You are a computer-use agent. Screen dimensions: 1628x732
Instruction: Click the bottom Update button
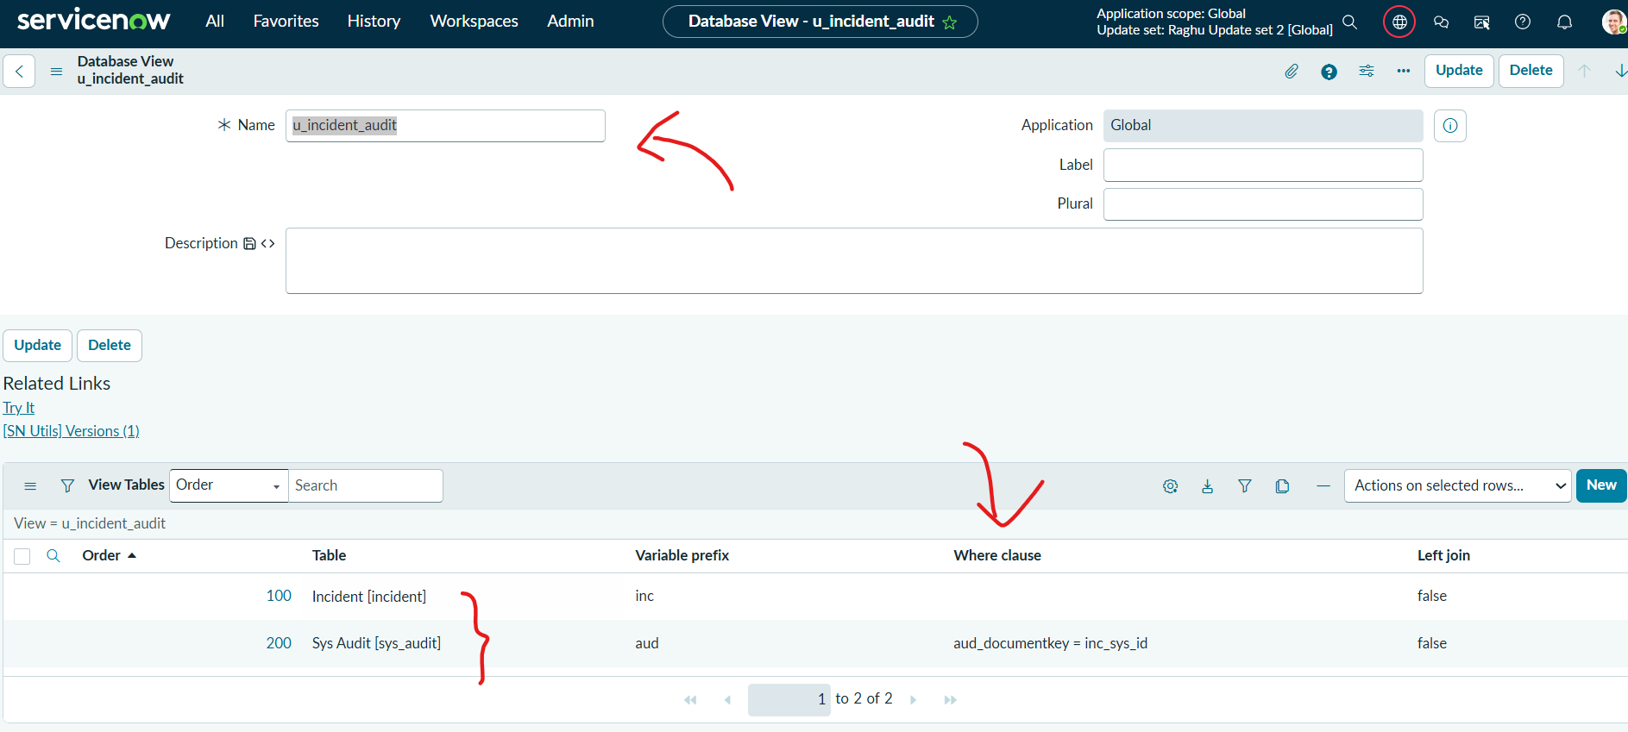38,346
